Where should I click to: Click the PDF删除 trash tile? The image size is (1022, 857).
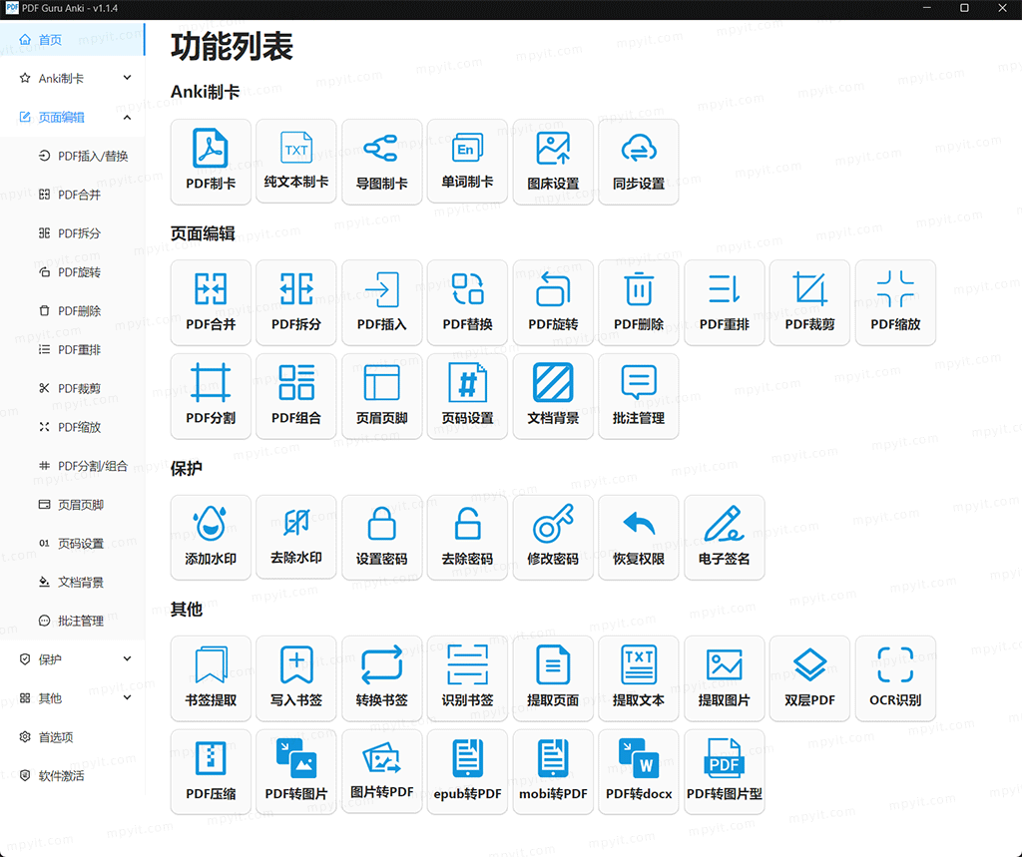[x=639, y=302]
